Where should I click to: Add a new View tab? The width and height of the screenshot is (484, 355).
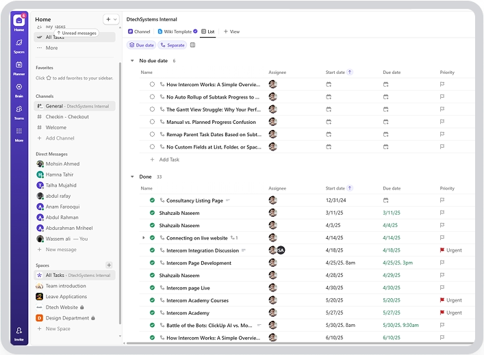(231, 31)
